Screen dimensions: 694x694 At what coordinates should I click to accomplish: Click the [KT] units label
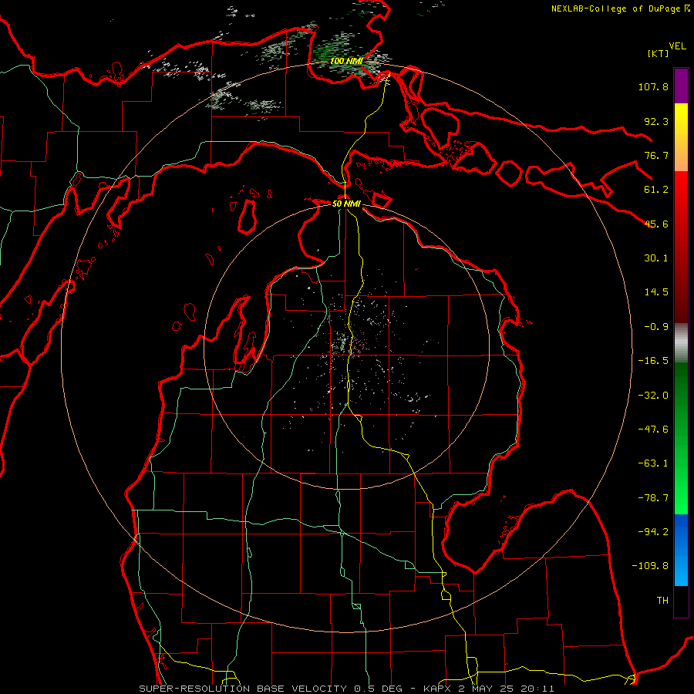[x=659, y=53]
